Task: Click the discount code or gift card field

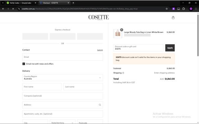Action: (x=138, y=48)
